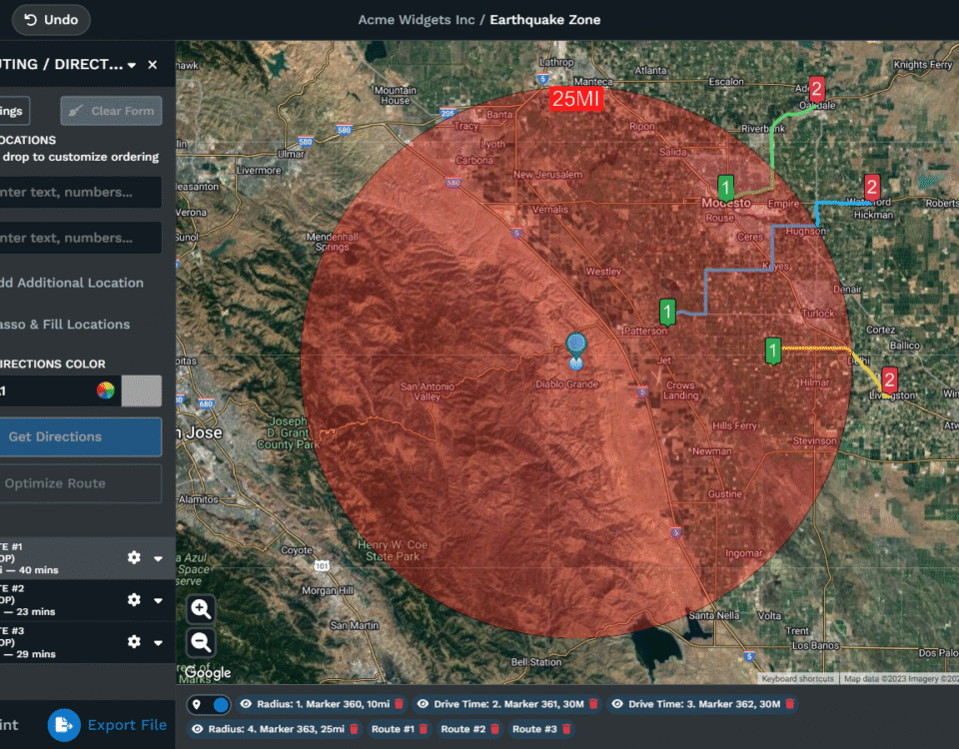Expand the Routing / Directions panel dropdown
The width and height of the screenshot is (959, 749).
point(132,65)
